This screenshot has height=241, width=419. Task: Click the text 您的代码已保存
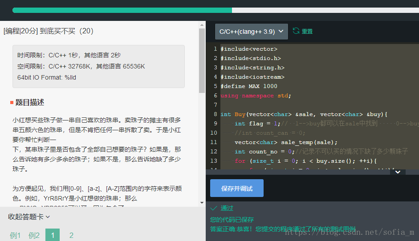232,220
